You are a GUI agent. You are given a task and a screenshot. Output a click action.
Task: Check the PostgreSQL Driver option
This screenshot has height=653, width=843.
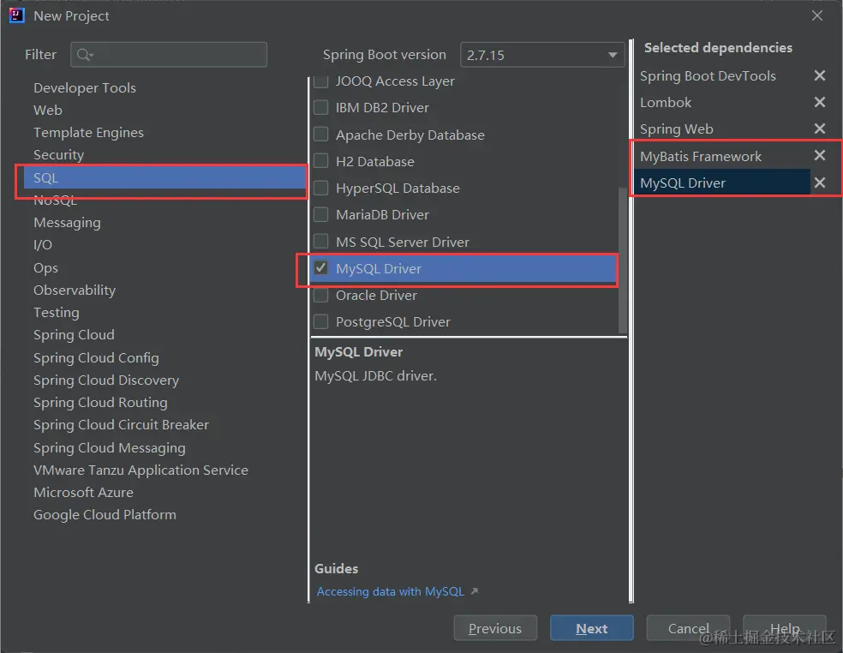[321, 322]
